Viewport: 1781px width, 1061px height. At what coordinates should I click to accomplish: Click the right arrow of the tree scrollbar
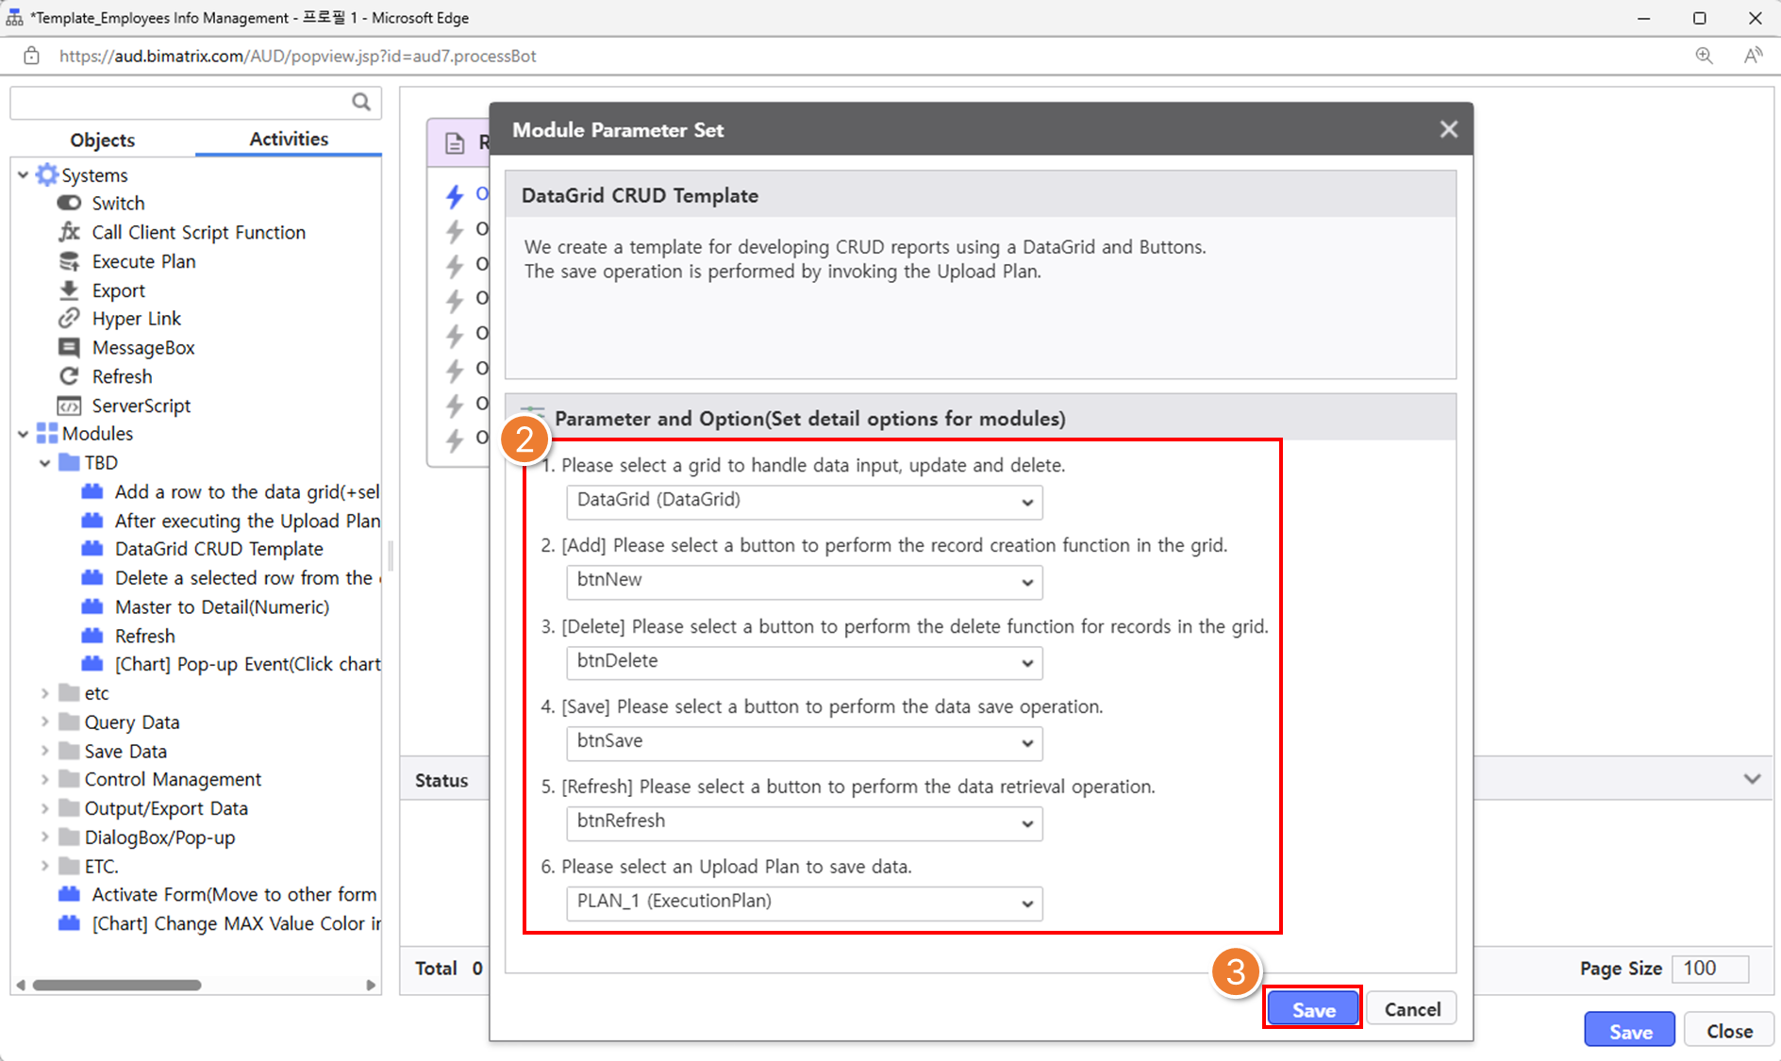point(371,985)
